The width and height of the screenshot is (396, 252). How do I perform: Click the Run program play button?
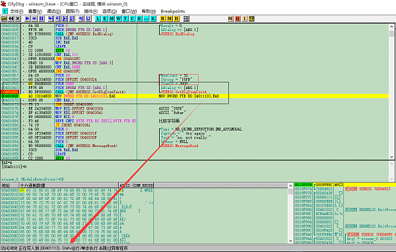pyautogui.click(x=28, y=18)
